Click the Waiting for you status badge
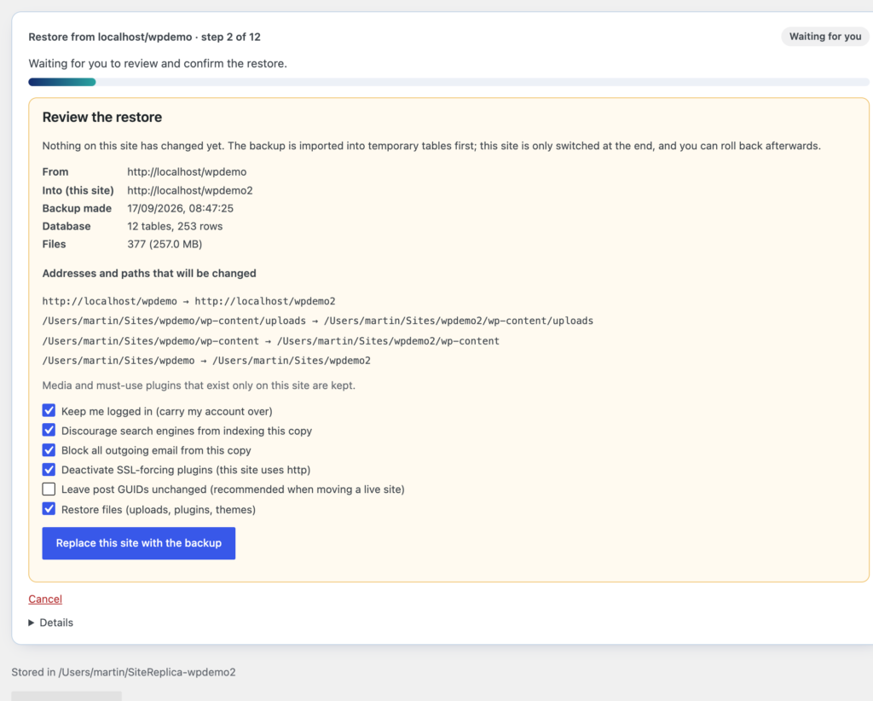 pyautogui.click(x=825, y=37)
